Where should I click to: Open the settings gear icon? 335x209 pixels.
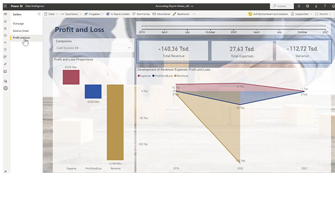pos(308,6)
